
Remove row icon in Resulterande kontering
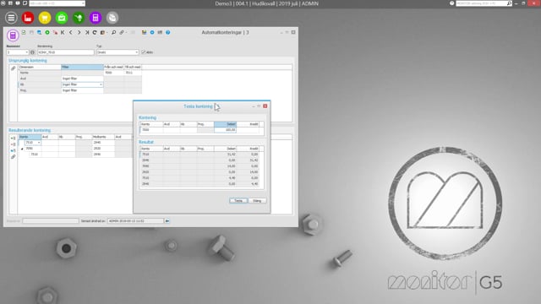(14, 144)
